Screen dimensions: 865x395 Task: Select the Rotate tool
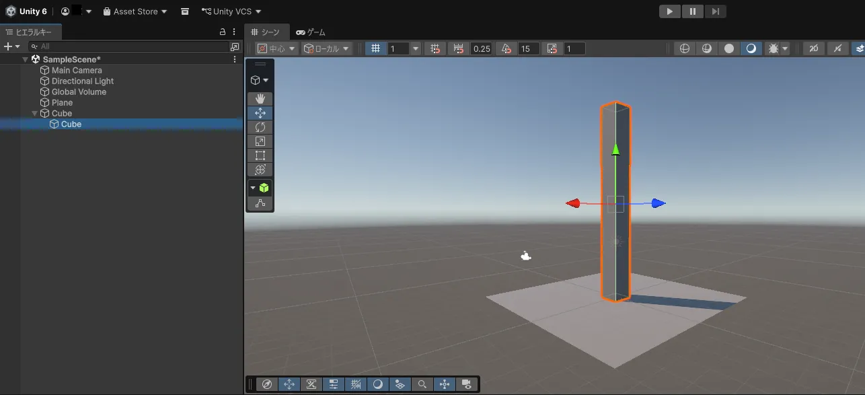260,127
